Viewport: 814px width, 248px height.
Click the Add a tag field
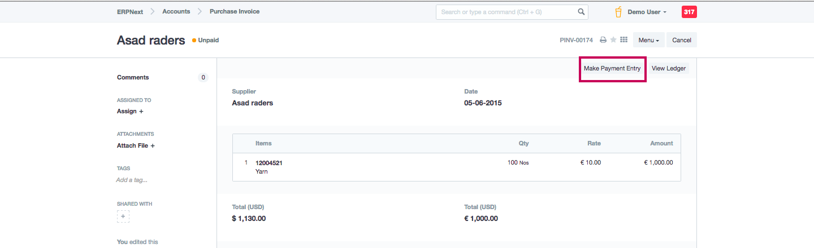132,180
